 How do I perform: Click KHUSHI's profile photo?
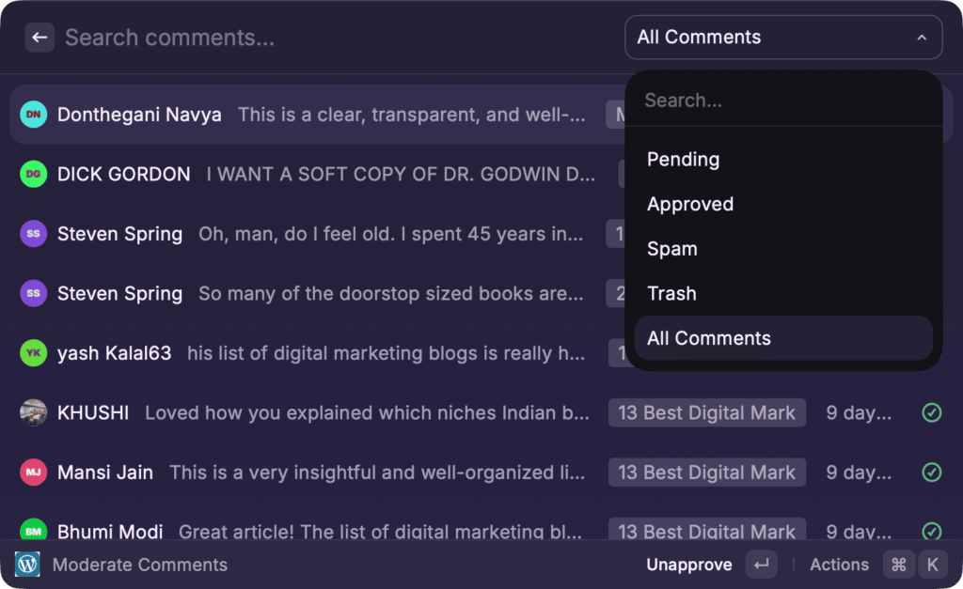click(x=31, y=412)
